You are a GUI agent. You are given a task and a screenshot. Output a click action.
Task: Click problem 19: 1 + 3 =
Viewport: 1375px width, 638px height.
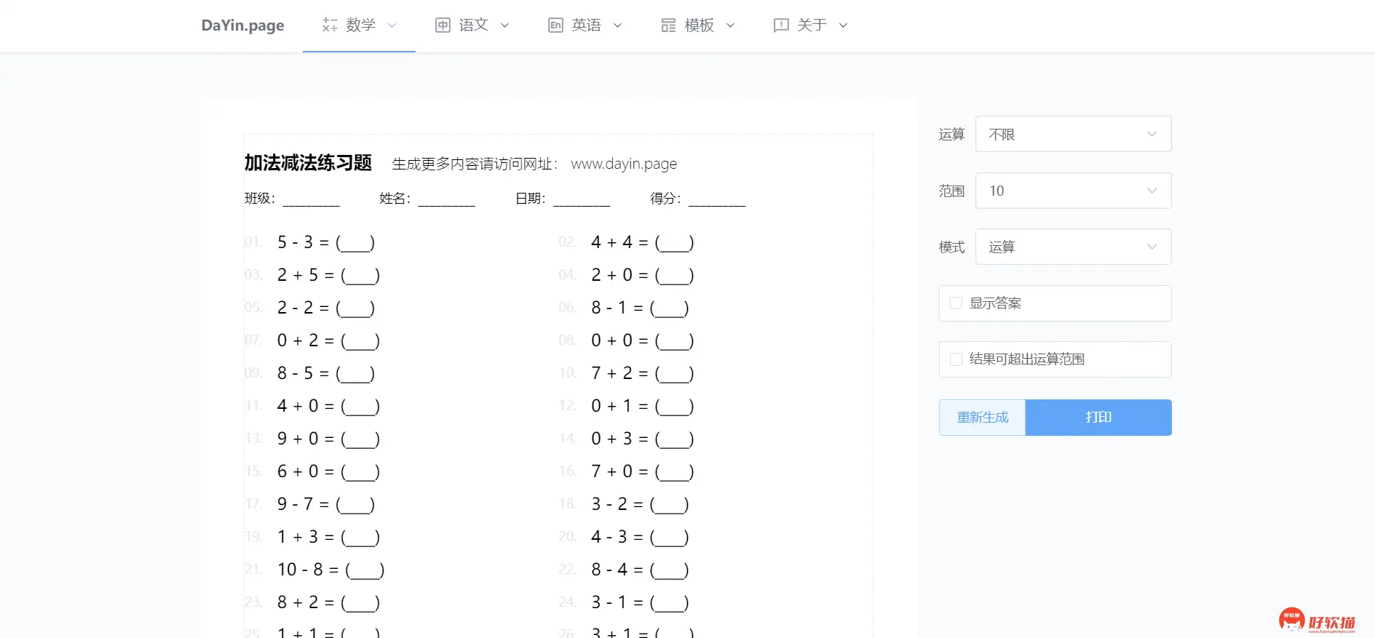(328, 537)
